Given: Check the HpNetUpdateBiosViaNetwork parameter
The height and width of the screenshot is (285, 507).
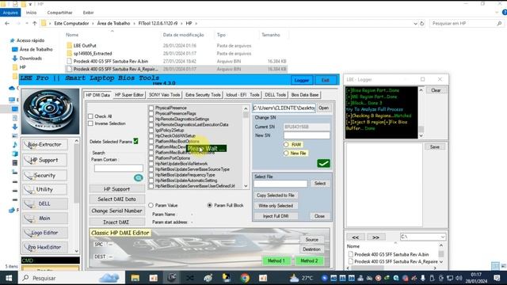Looking at the screenshot, I should point(151,164).
